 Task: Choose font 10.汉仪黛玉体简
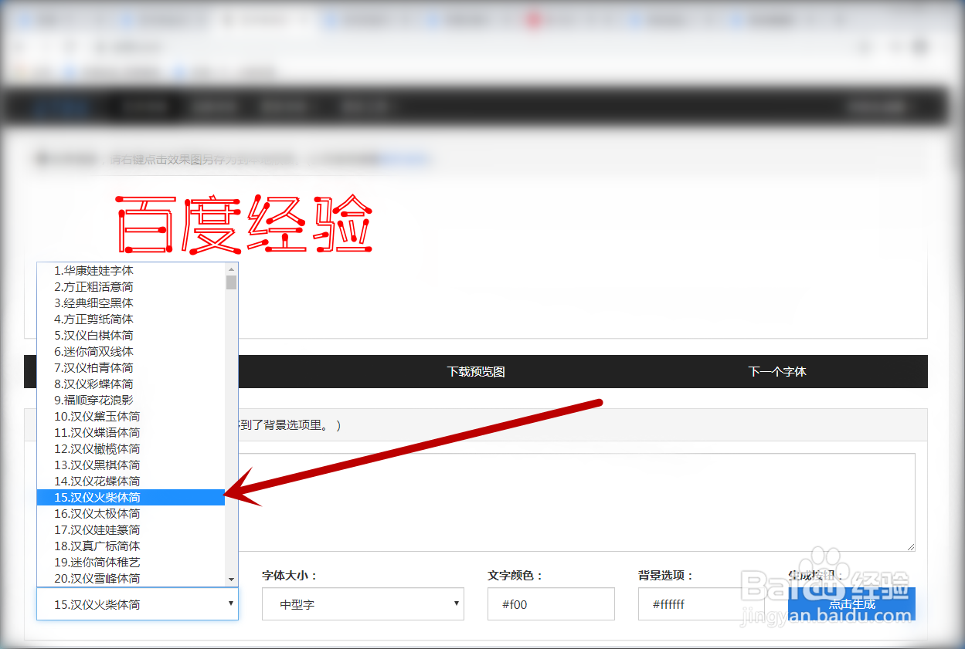[x=131, y=417]
